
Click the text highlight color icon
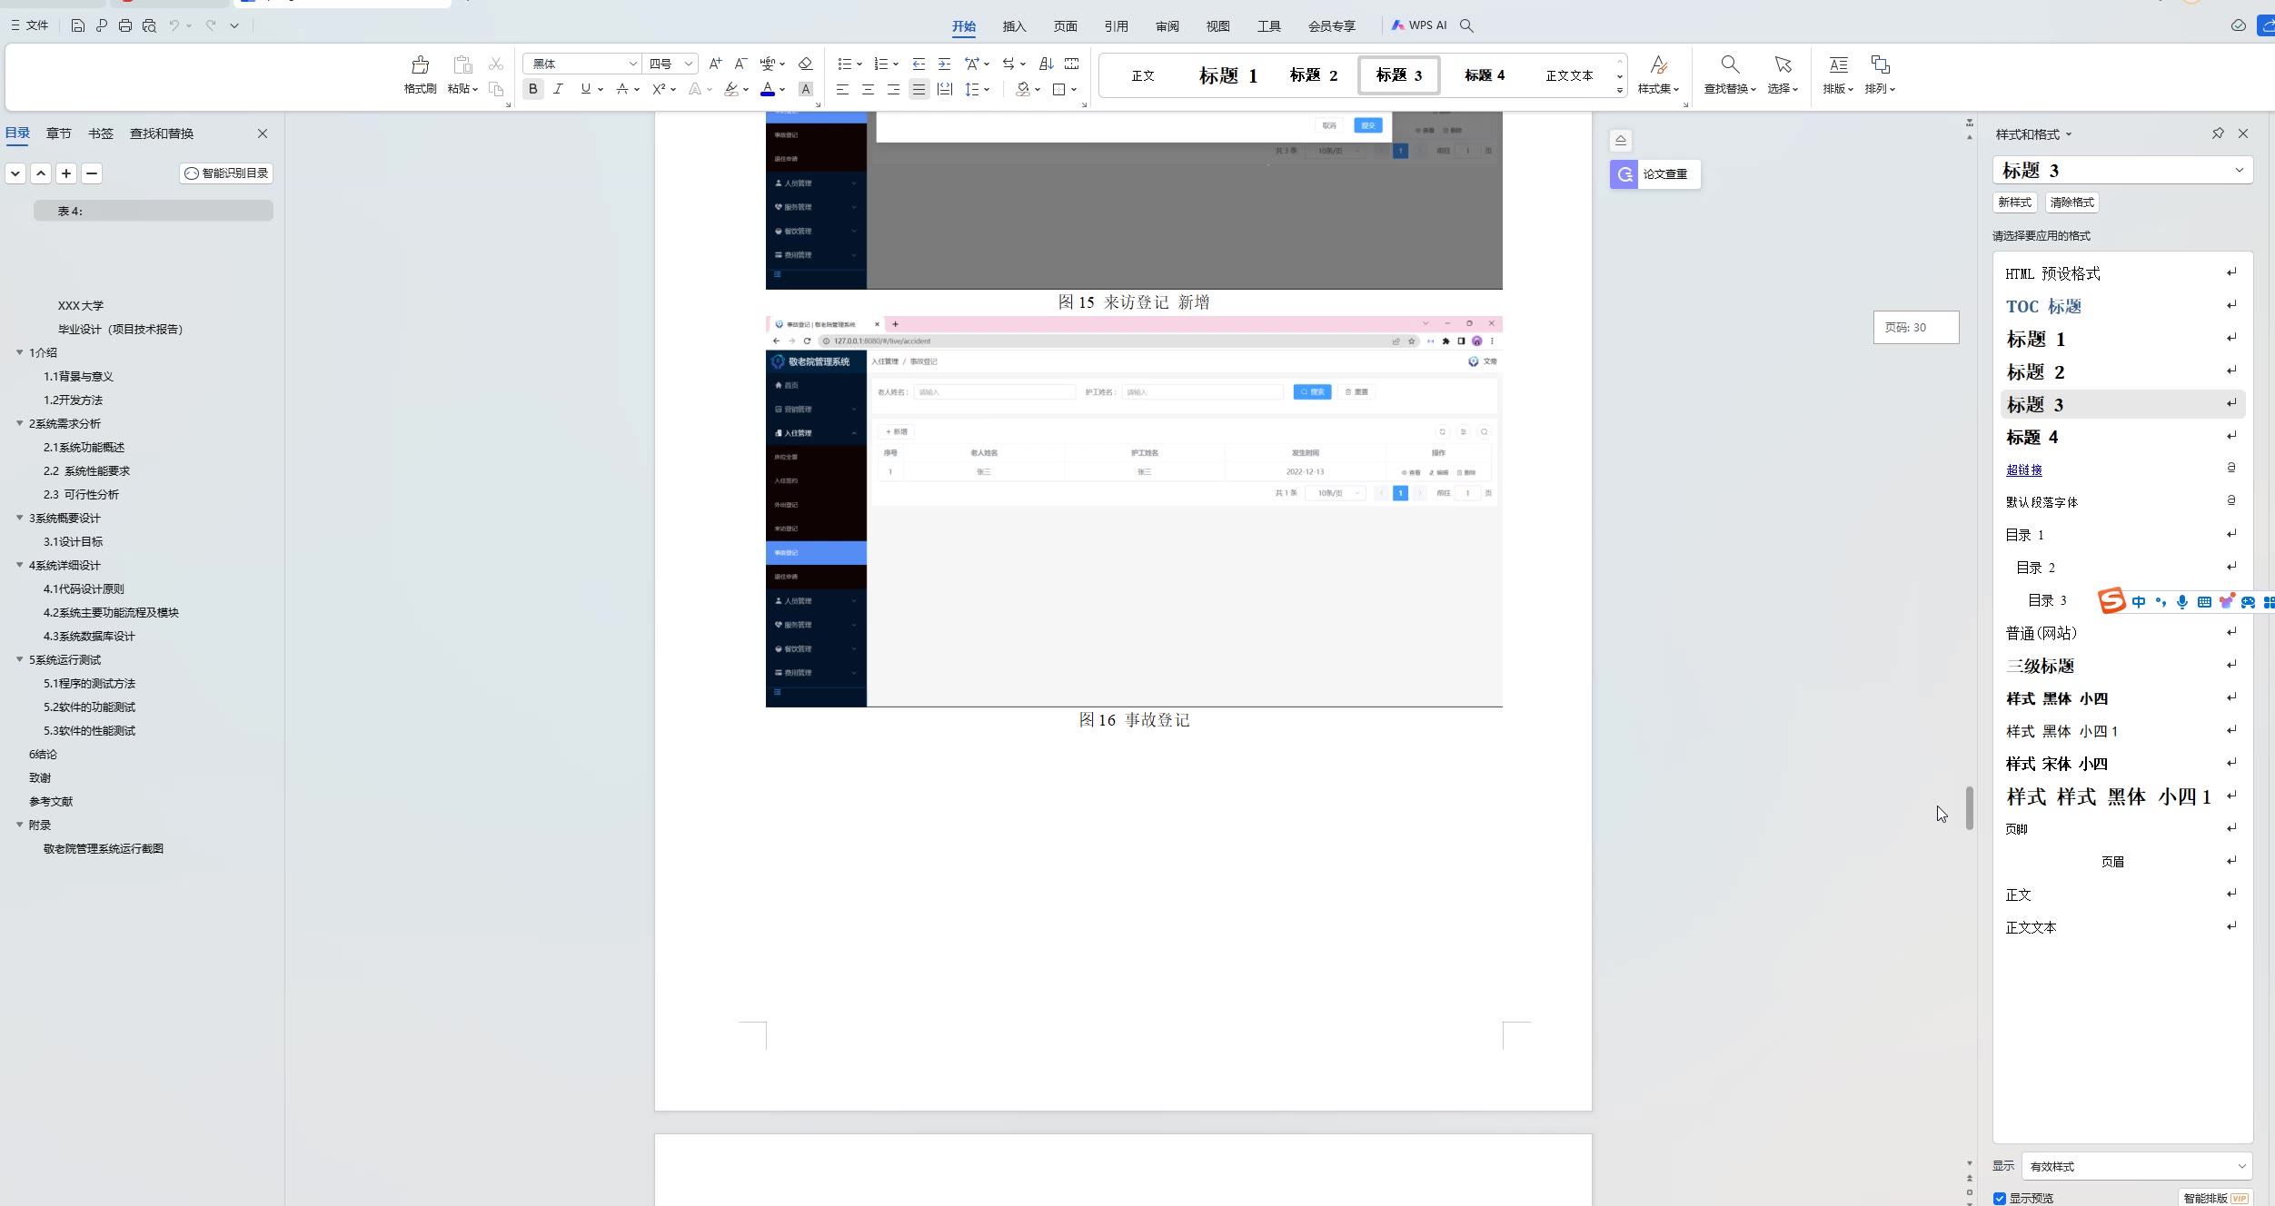pos(731,89)
